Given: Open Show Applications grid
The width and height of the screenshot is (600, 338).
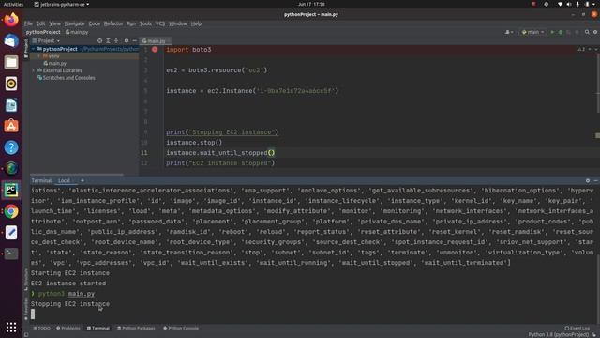Looking at the screenshot, I should pyautogui.click(x=11, y=328).
